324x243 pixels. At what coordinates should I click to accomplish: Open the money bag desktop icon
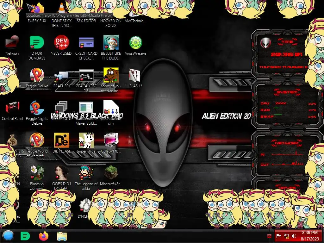[12, 140]
